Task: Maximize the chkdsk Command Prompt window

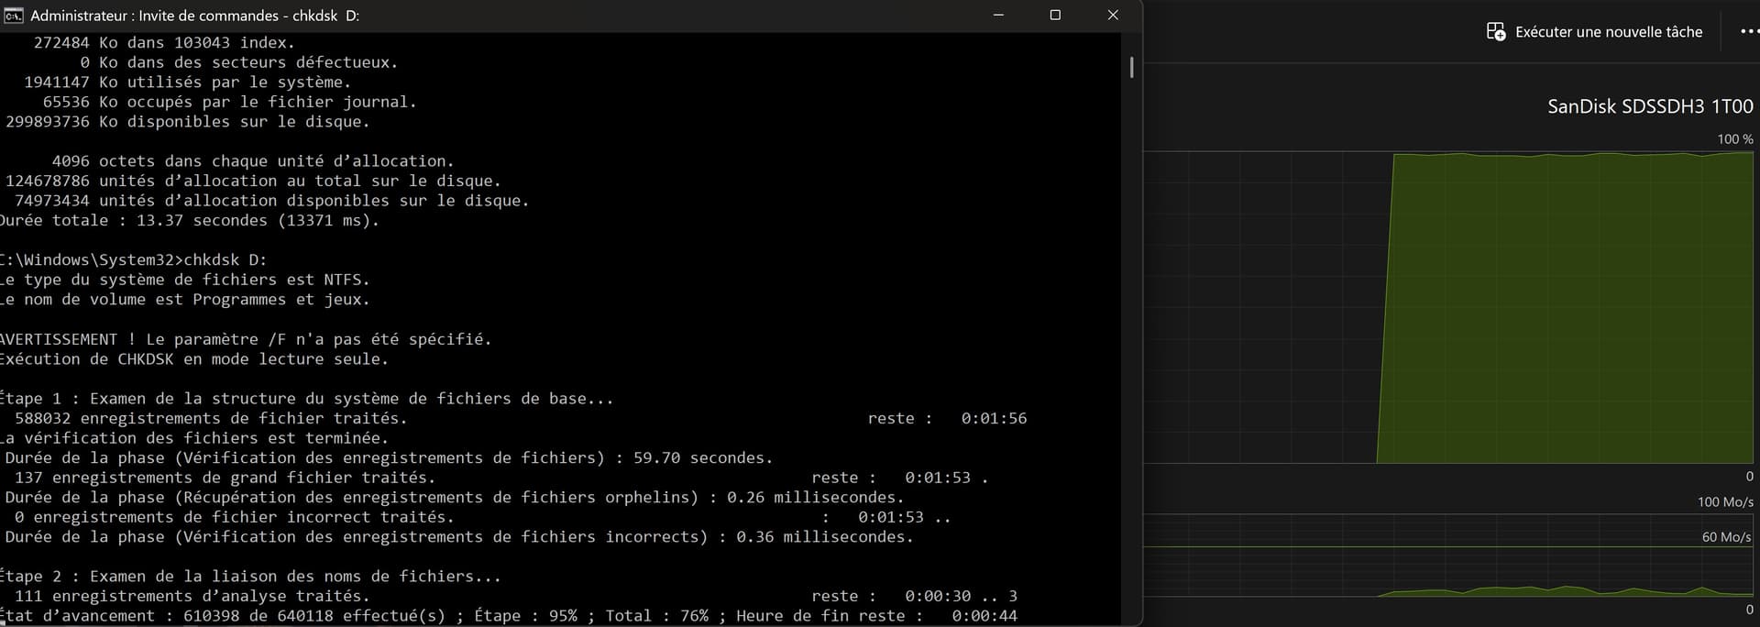Action: 1055,16
